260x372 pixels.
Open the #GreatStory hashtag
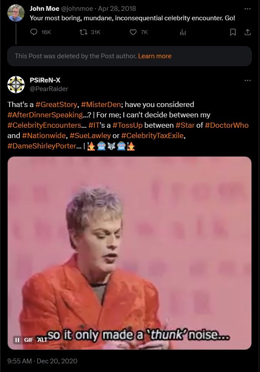point(56,104)
